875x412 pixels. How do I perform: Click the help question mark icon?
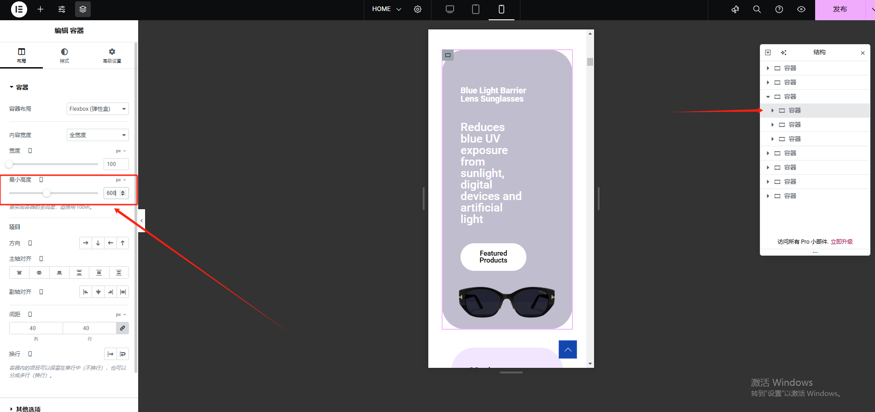coord(779,9)
